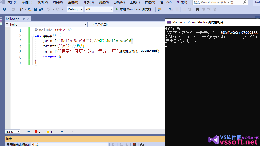Image resolution: width=260 pixels, height=146 pixels.
Task: Click the 输出 panel title bar
Action: [85, 139]
